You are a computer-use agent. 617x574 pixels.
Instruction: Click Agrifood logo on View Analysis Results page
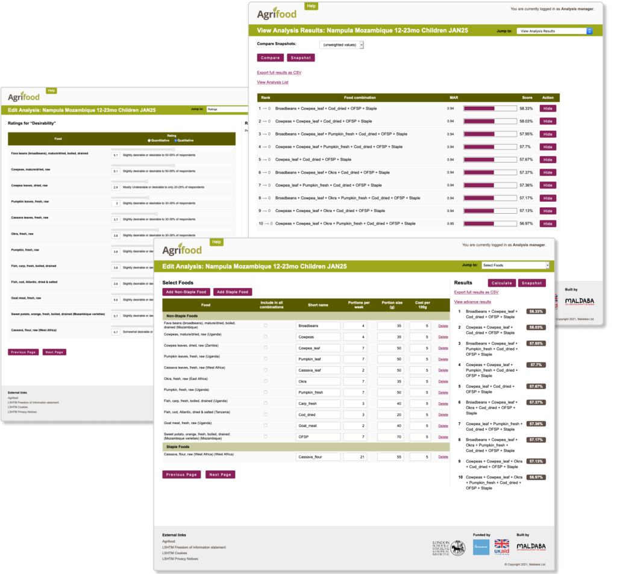[277, 14]
